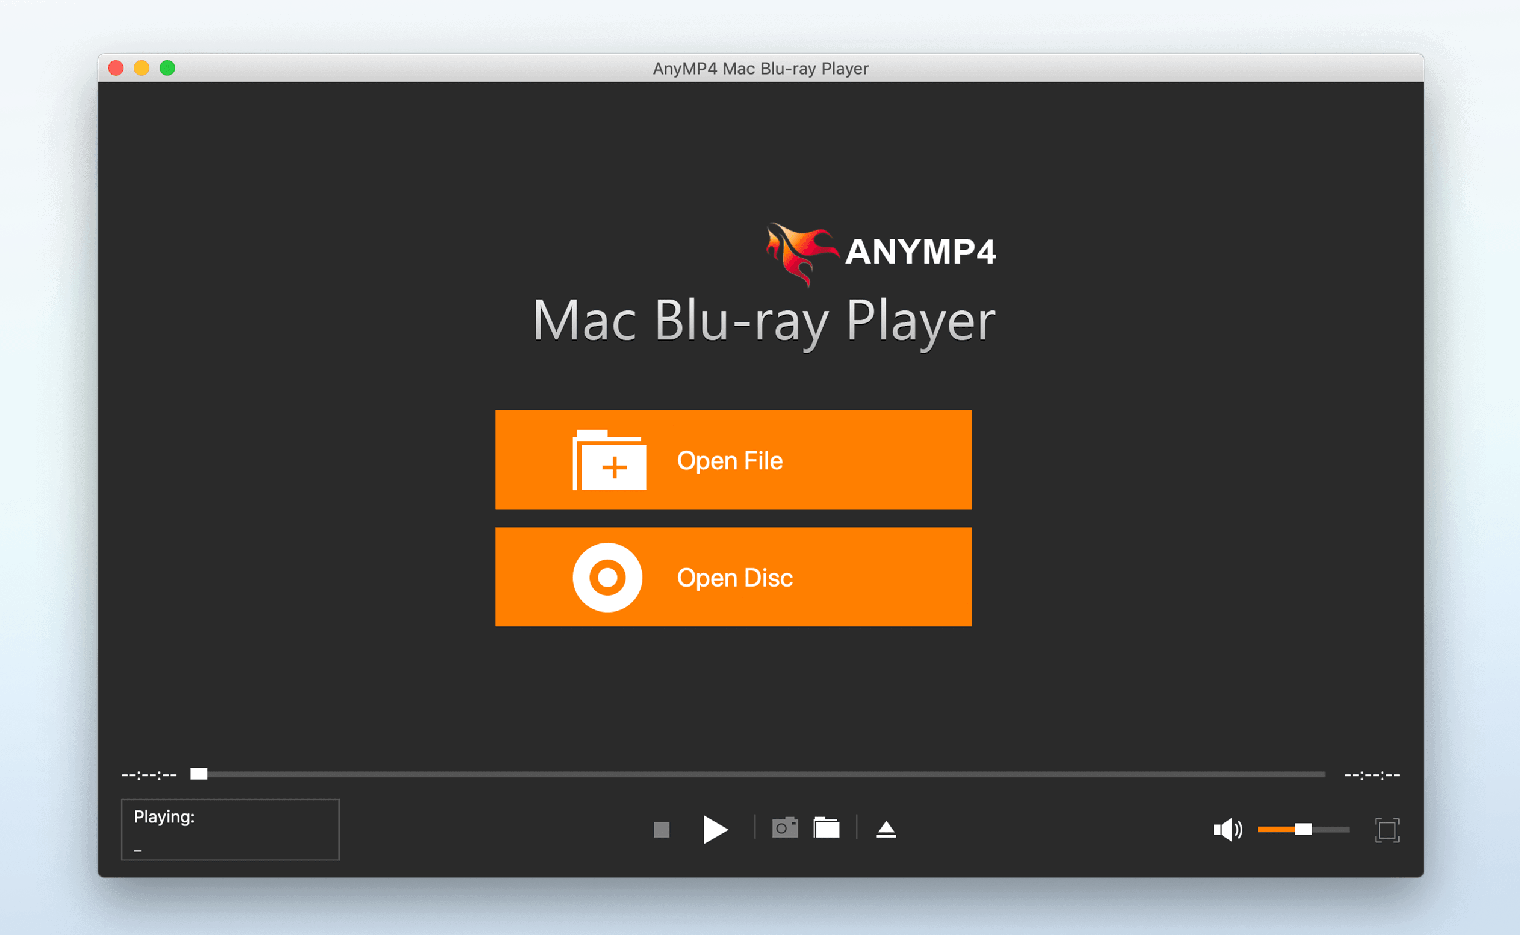Click the AnyMP4 flame logo

[802, 254]
